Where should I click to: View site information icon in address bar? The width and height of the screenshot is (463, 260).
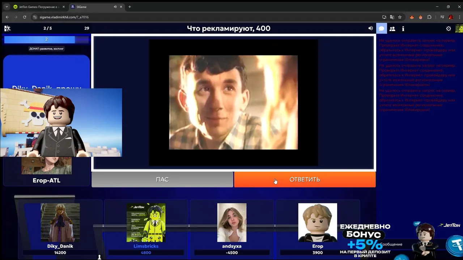[35, 17]
